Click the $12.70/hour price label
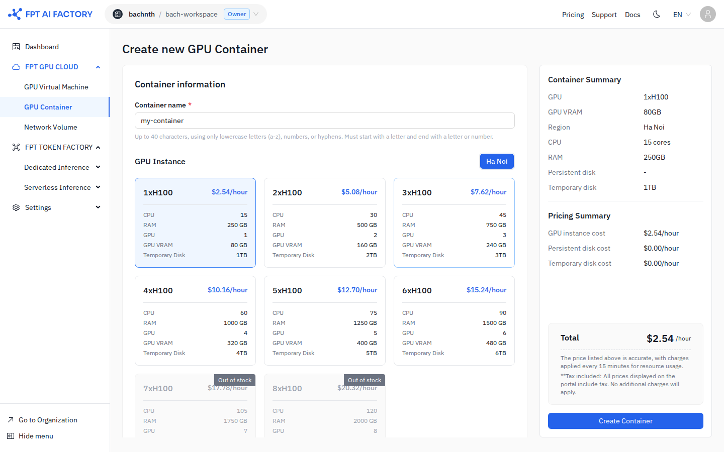This screenshot has width=724, height=452. (x=357, y=290)
